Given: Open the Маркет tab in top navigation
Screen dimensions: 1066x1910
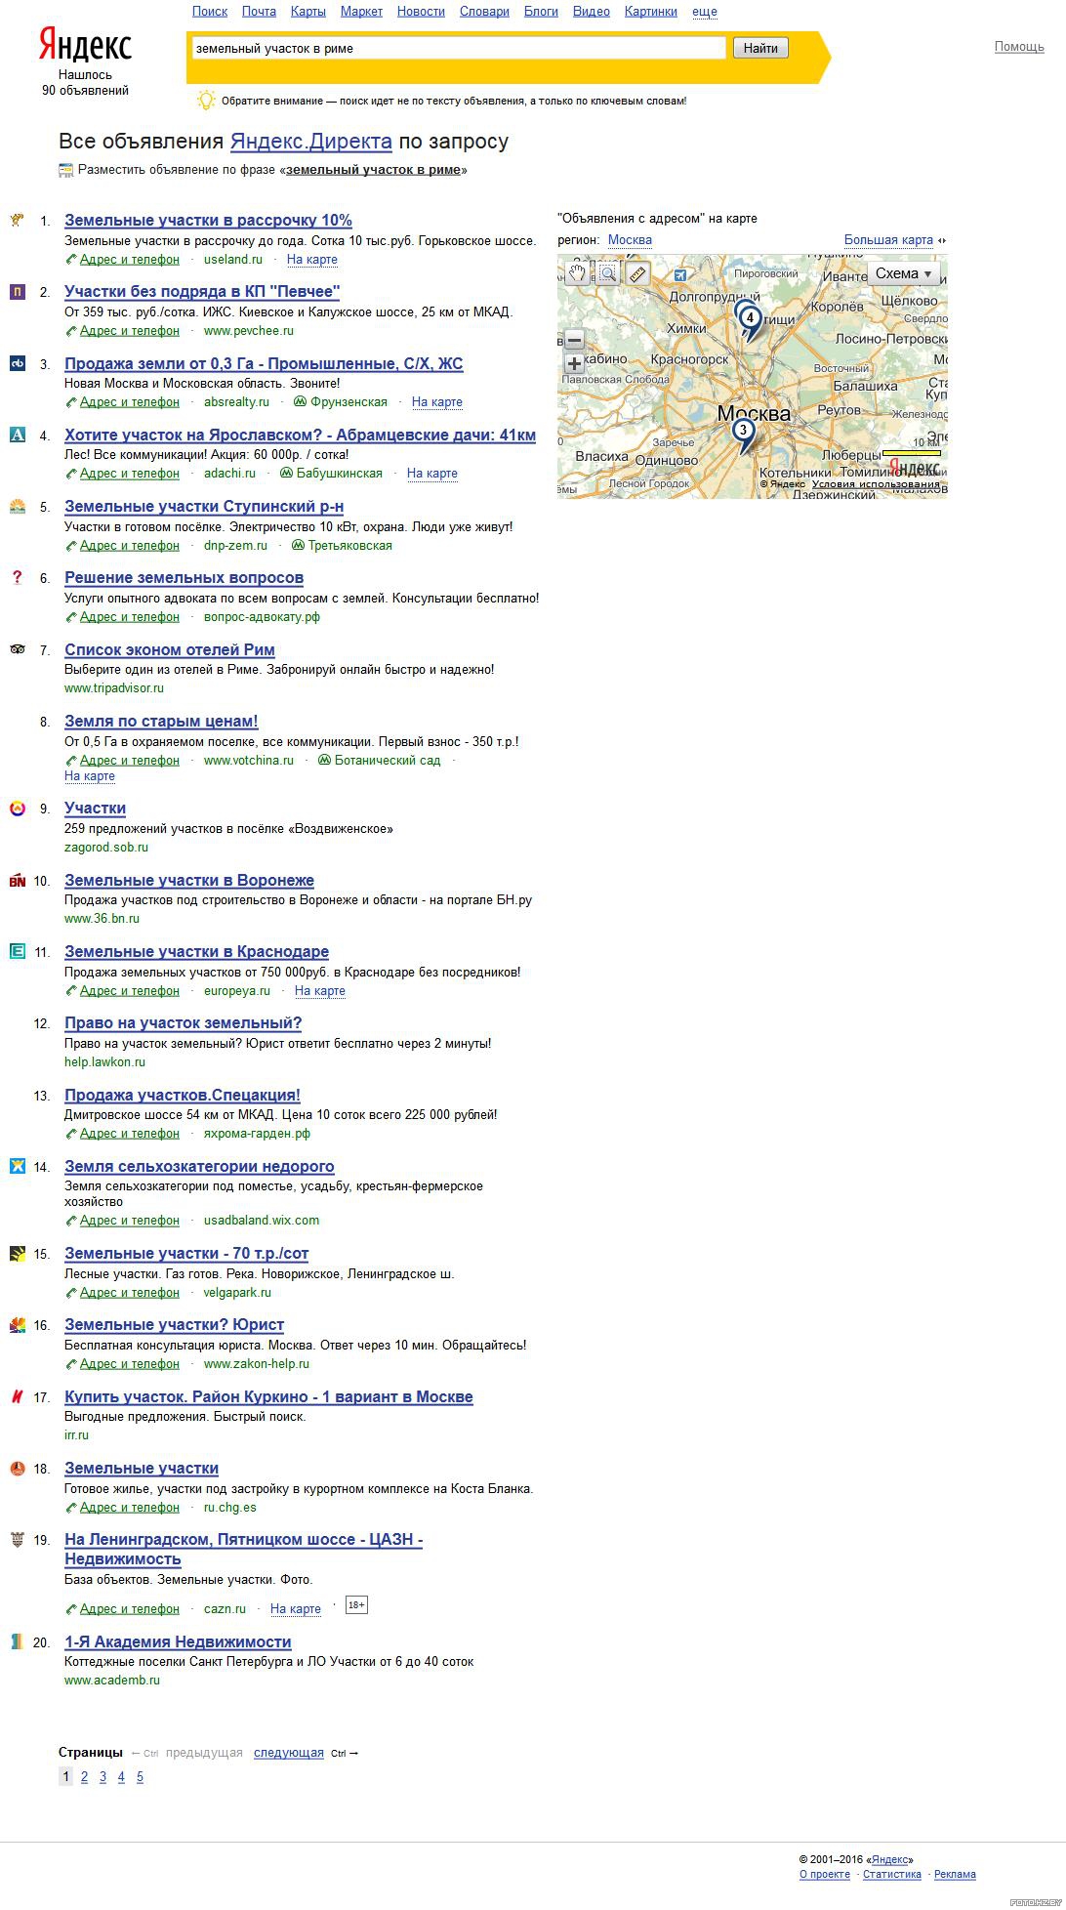Looking at the screenshot, I should tap(361, 12).
